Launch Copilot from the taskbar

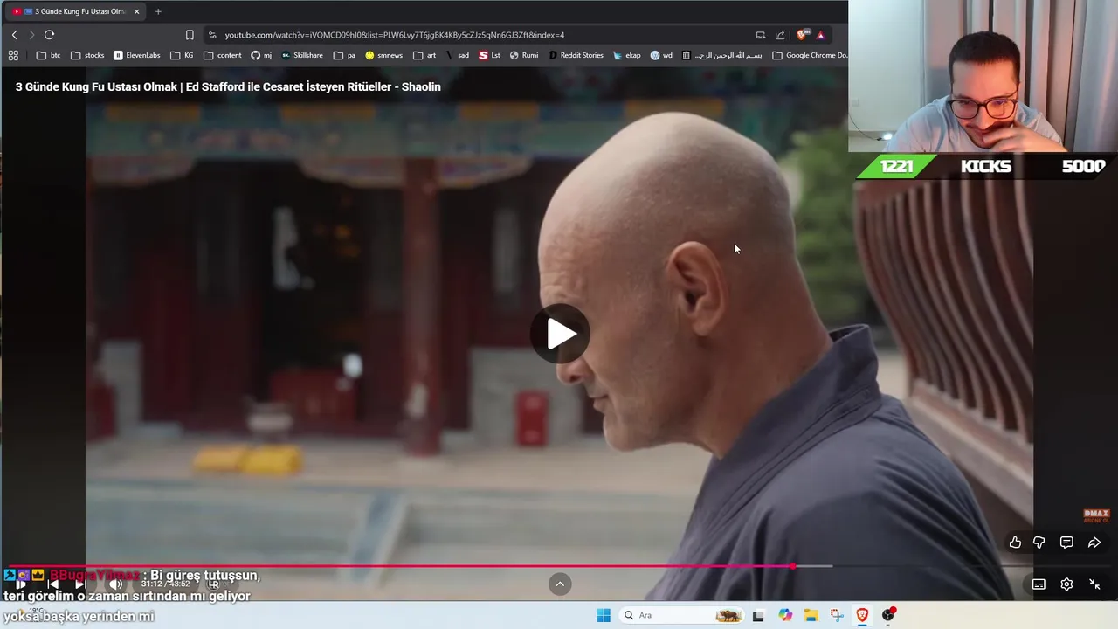pos(785,615)
